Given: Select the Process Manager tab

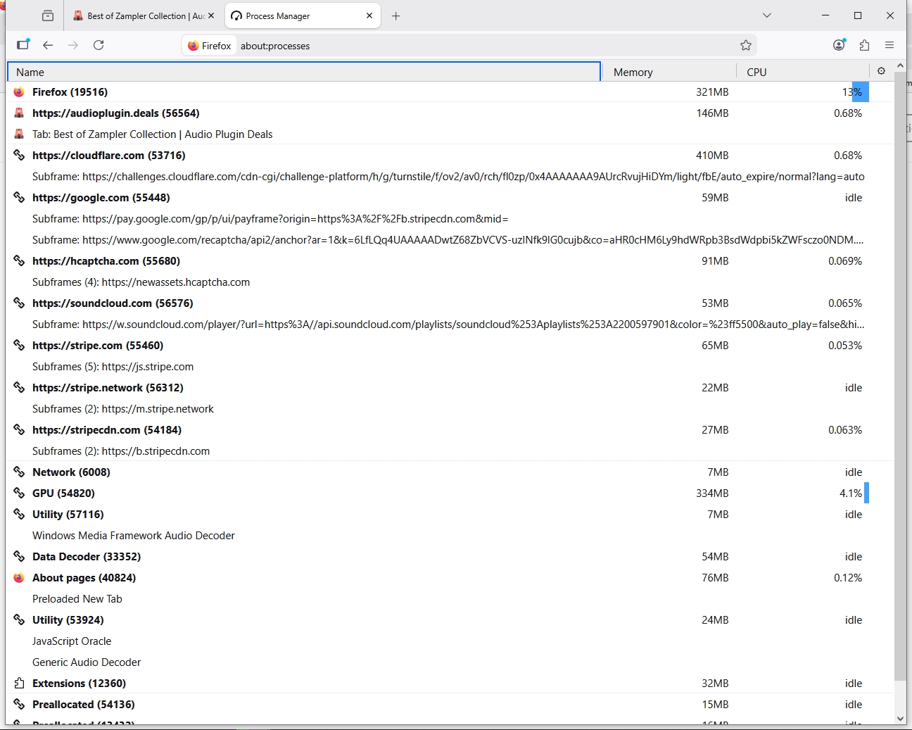Looking at the screenshot, I should [x=303, y=15].
